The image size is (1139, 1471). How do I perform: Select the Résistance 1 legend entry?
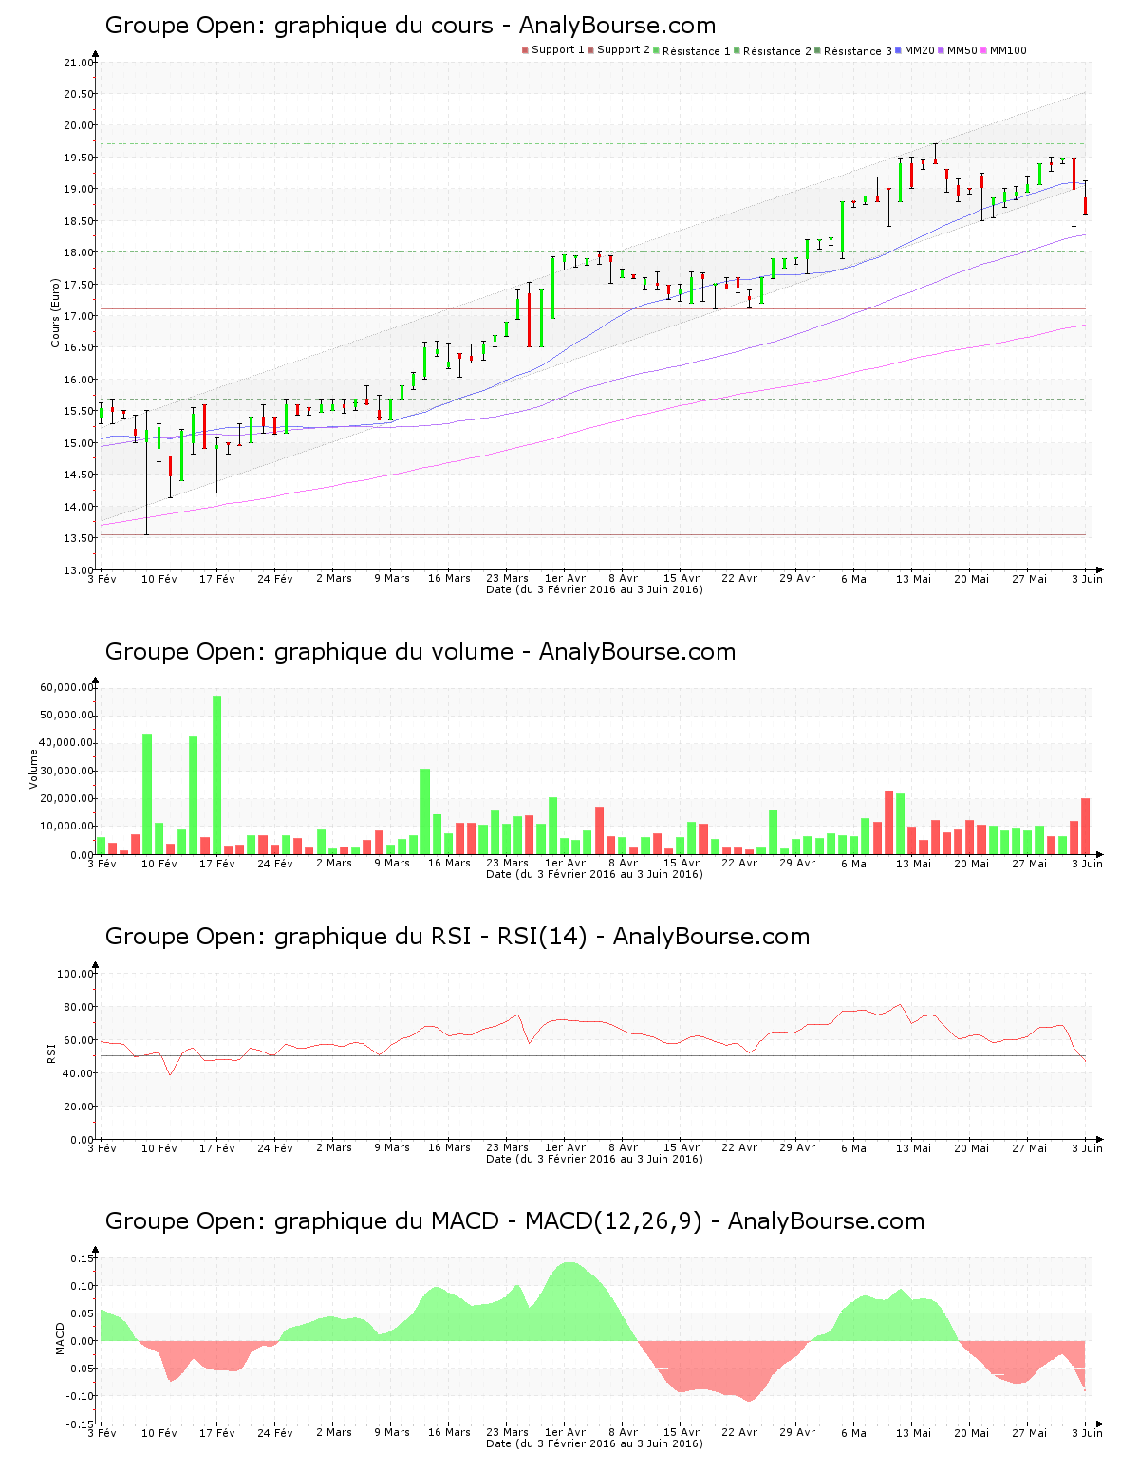tap(692, 51)
